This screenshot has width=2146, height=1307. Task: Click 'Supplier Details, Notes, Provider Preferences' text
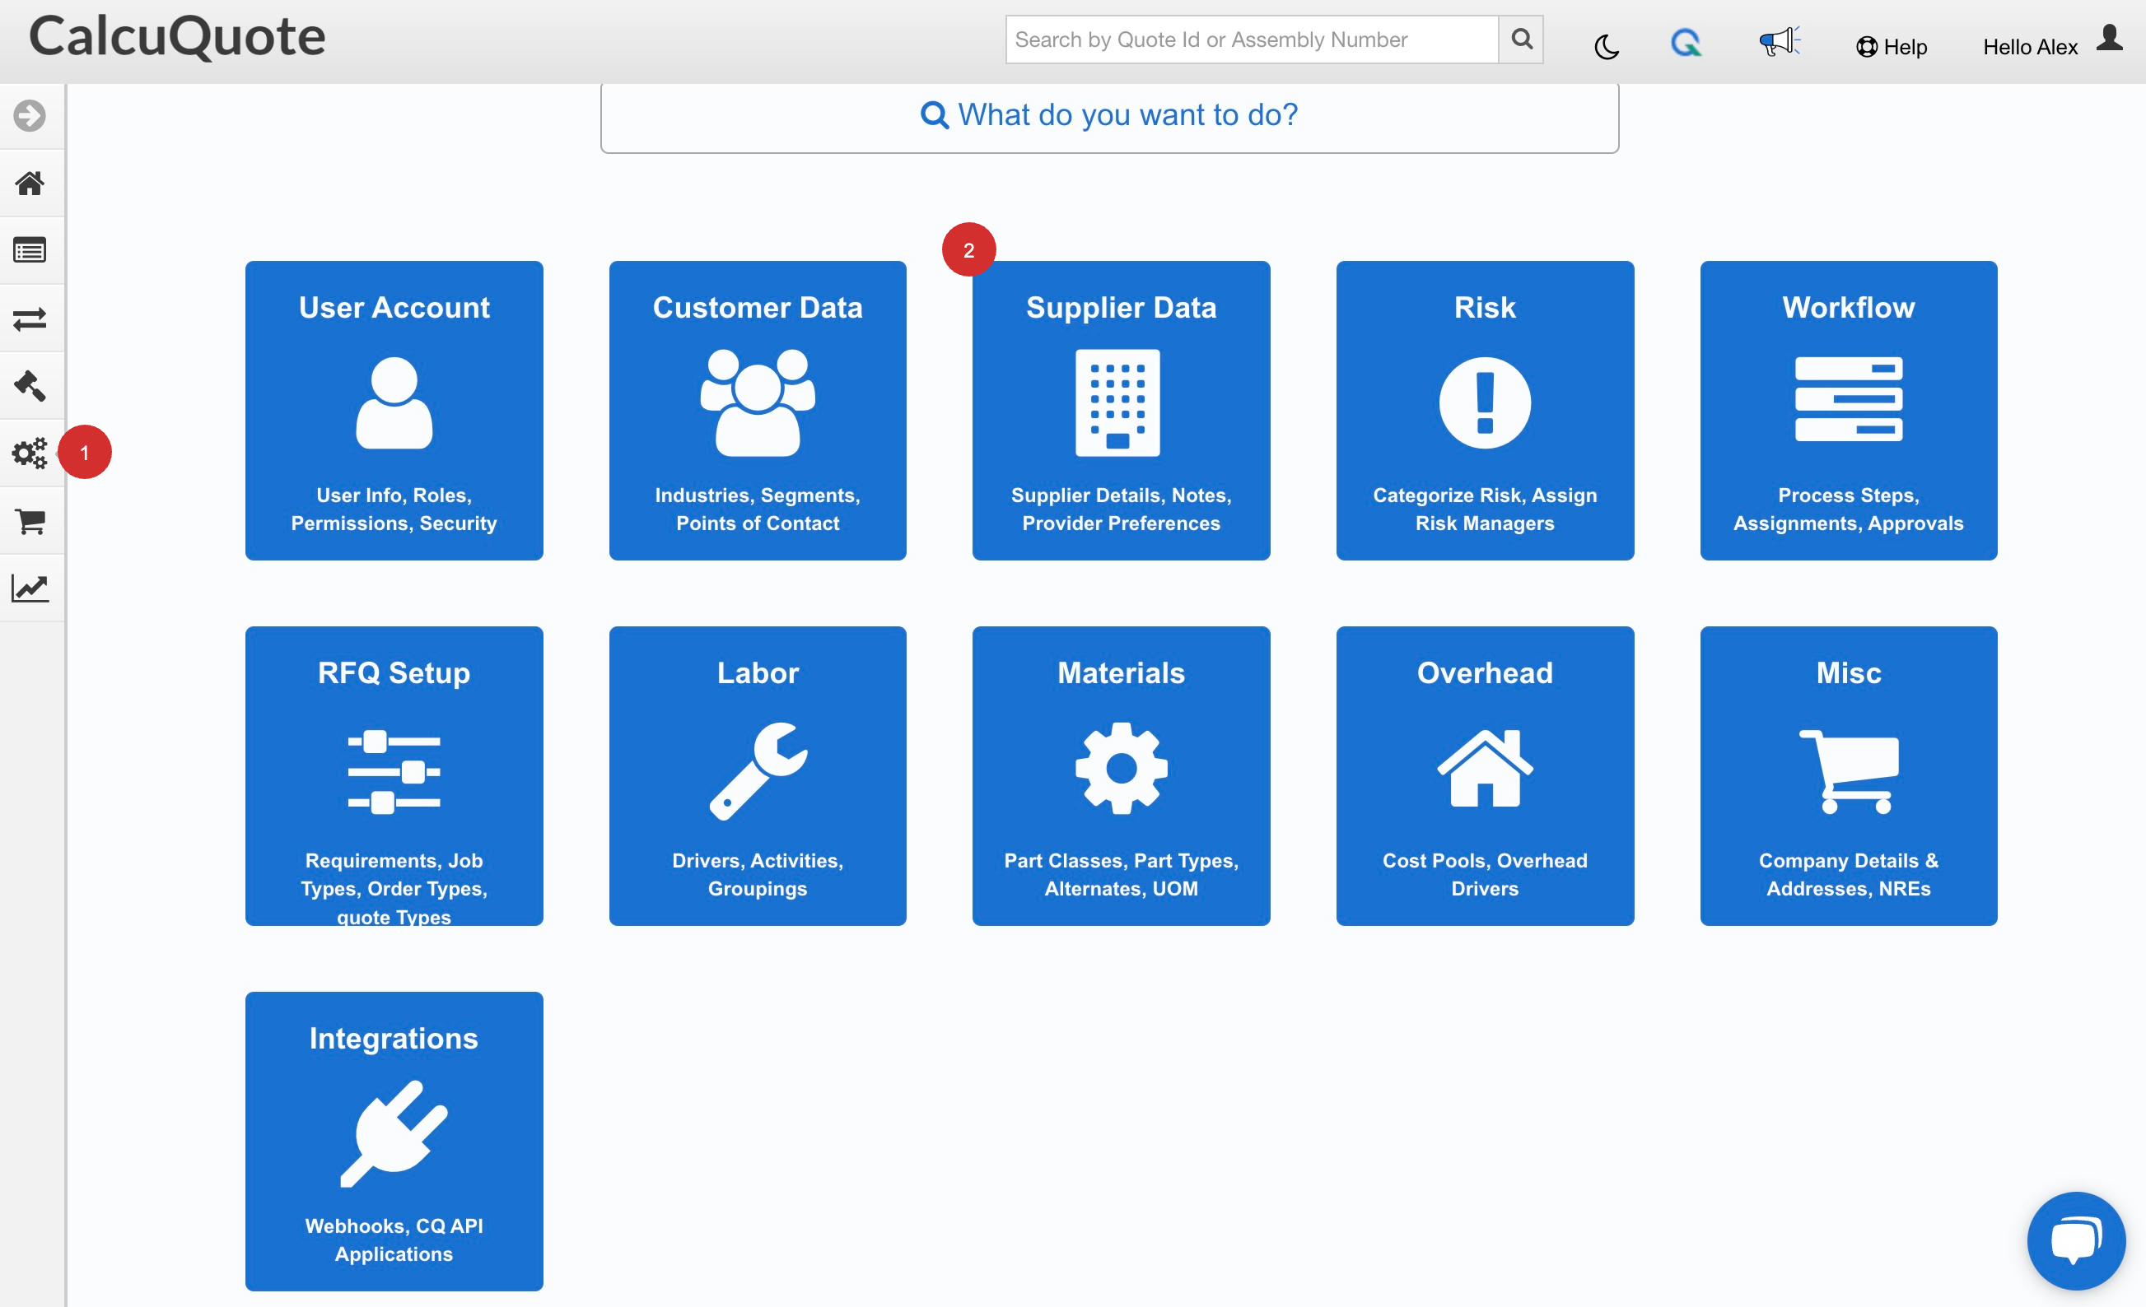(1121, 509)
